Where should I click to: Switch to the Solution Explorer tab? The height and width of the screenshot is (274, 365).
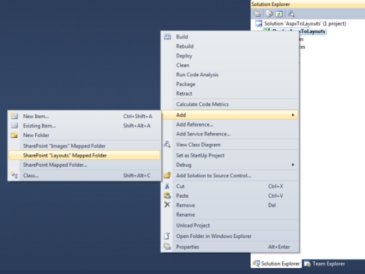(276, 264)
